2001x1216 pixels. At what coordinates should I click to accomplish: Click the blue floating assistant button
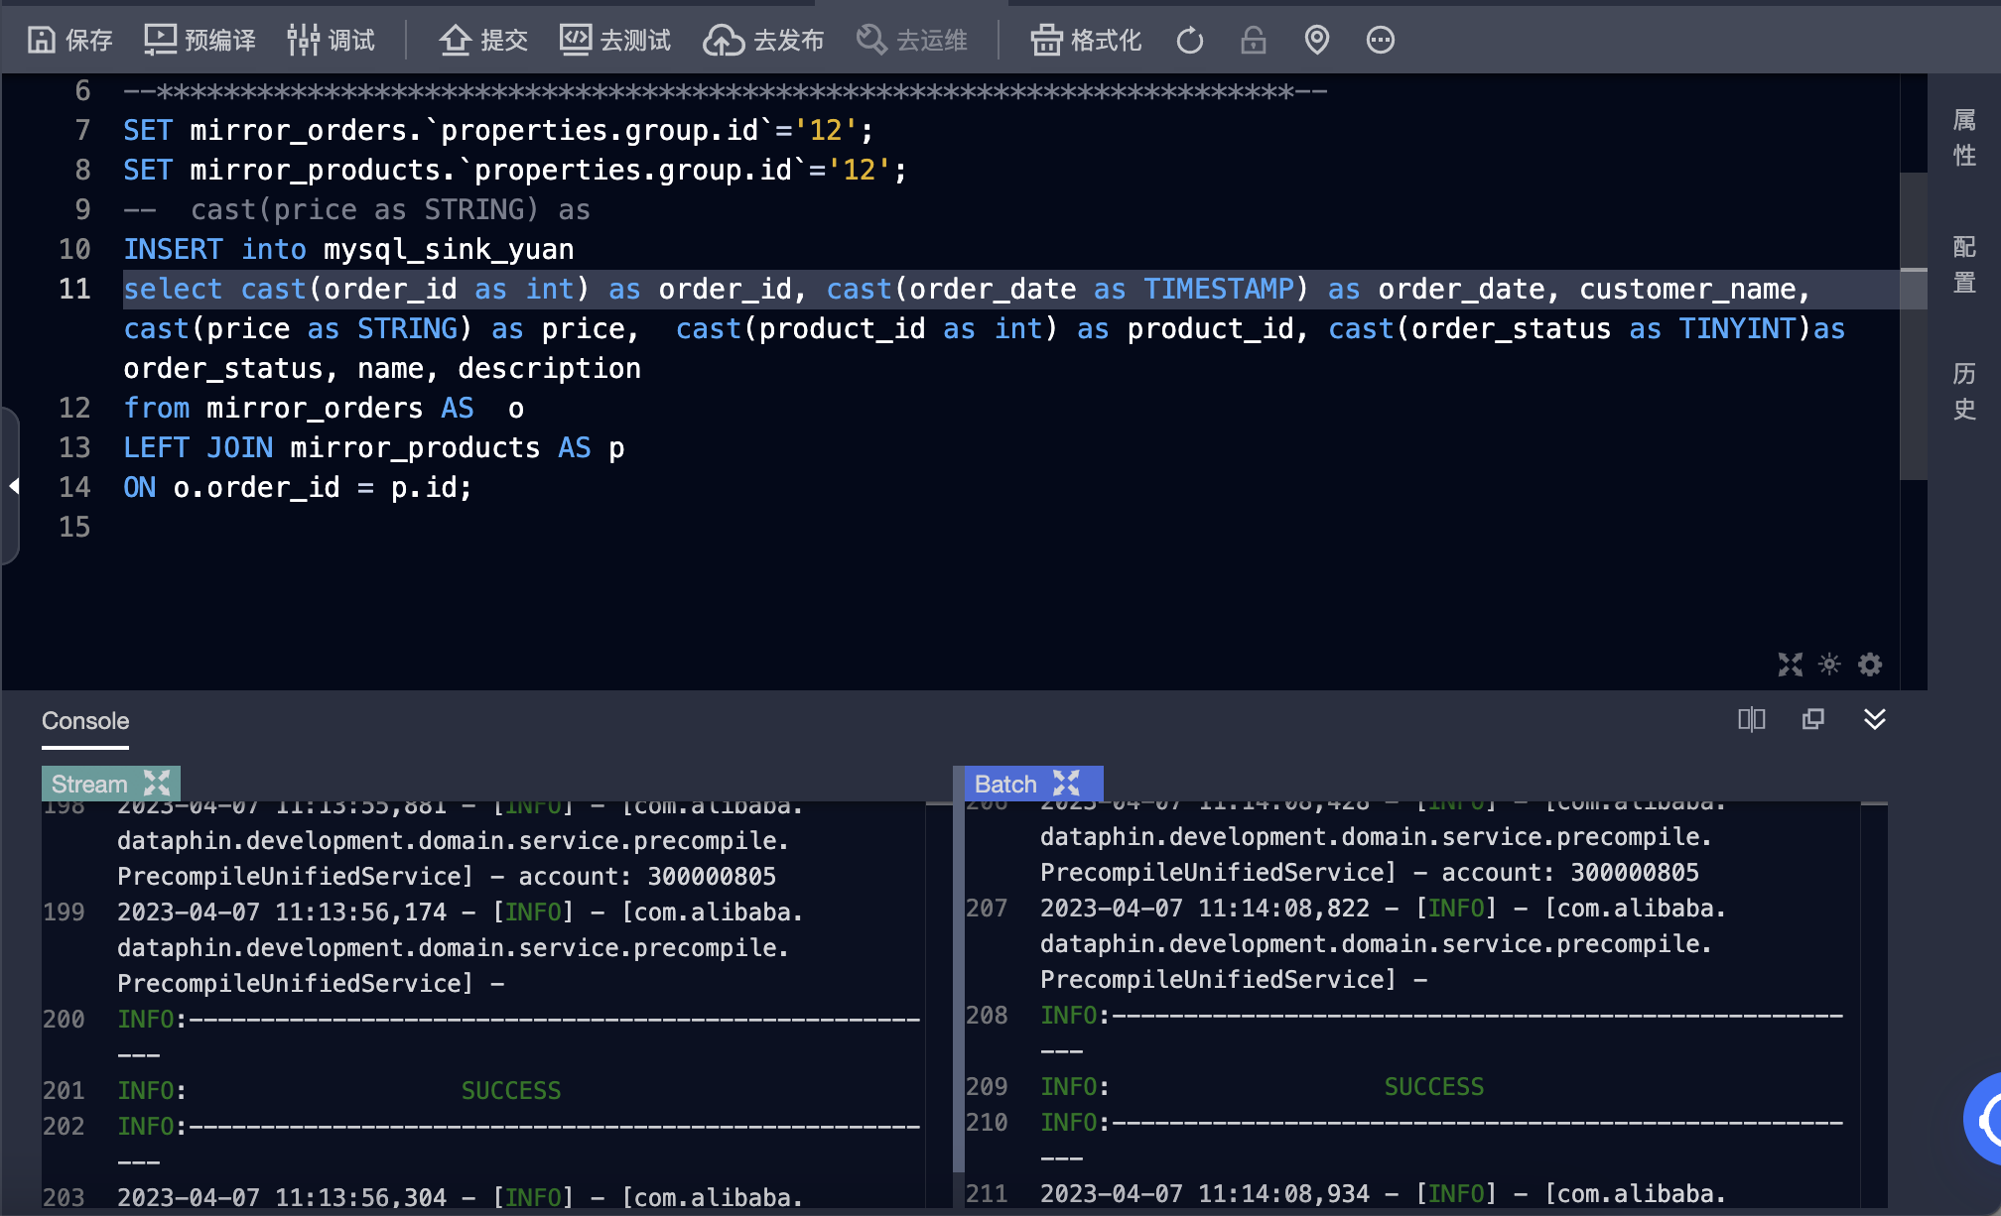(x=1983, y=1119)
